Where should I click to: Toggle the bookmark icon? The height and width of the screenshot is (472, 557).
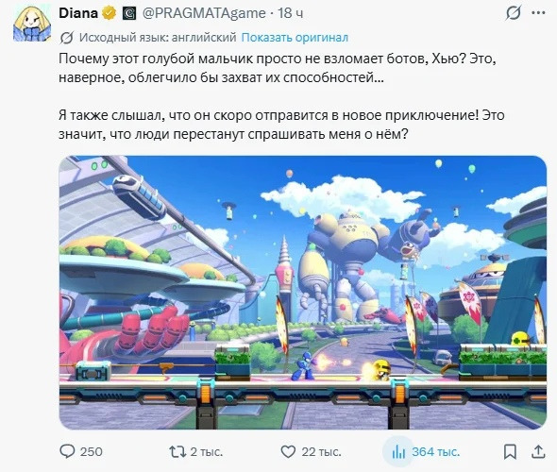[x=510, y=452]
